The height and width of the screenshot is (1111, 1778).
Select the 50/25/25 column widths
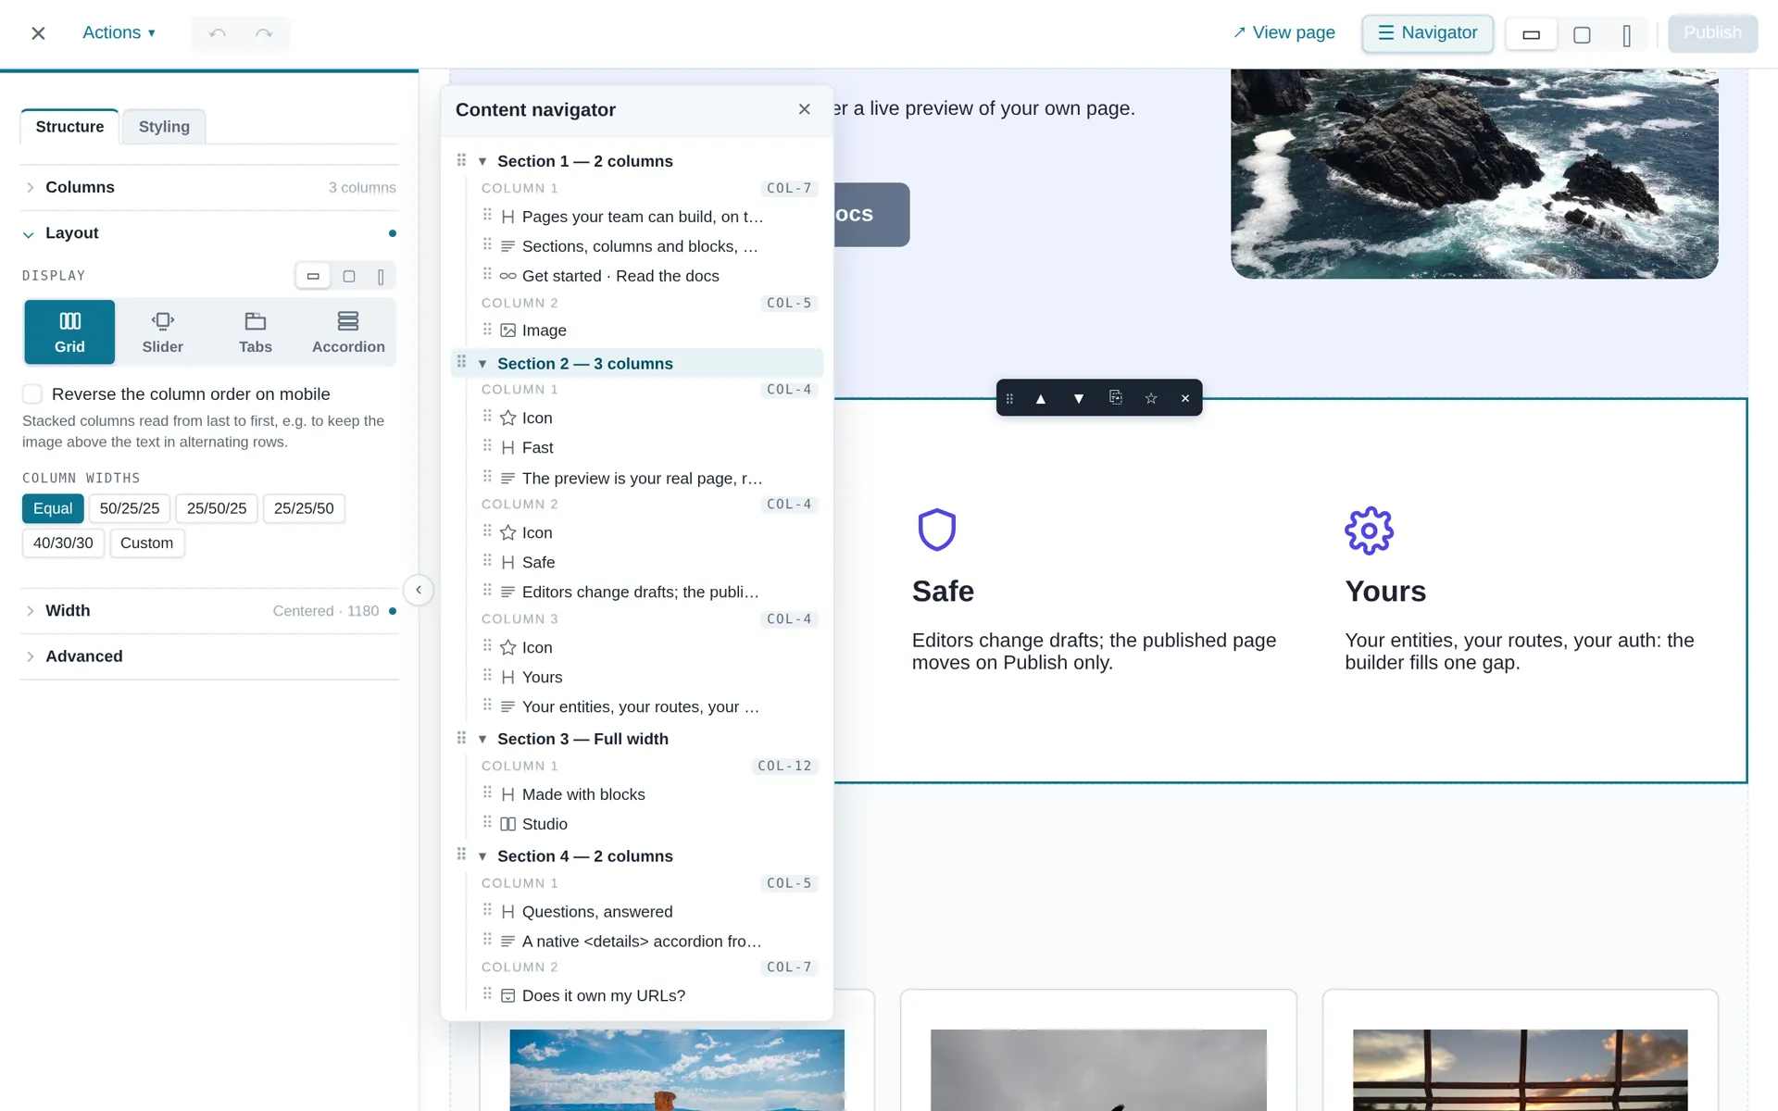pos(130,508)
